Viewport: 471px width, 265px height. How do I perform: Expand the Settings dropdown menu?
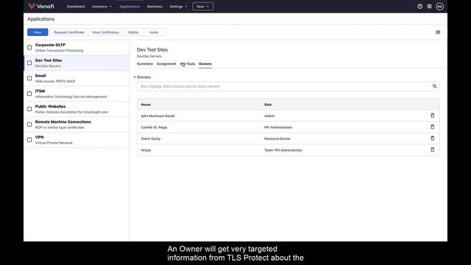point(178,7)
